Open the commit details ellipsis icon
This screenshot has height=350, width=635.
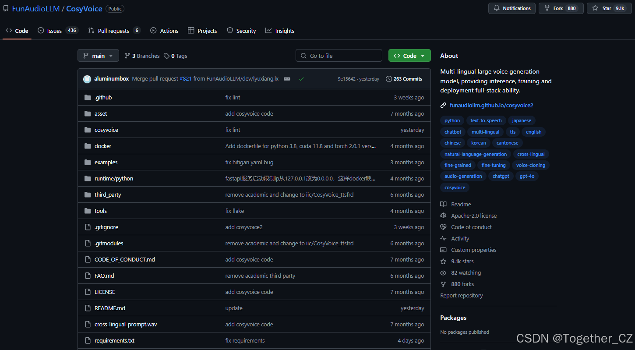287,79
